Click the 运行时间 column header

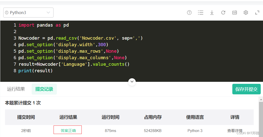(x=111, y=117)
